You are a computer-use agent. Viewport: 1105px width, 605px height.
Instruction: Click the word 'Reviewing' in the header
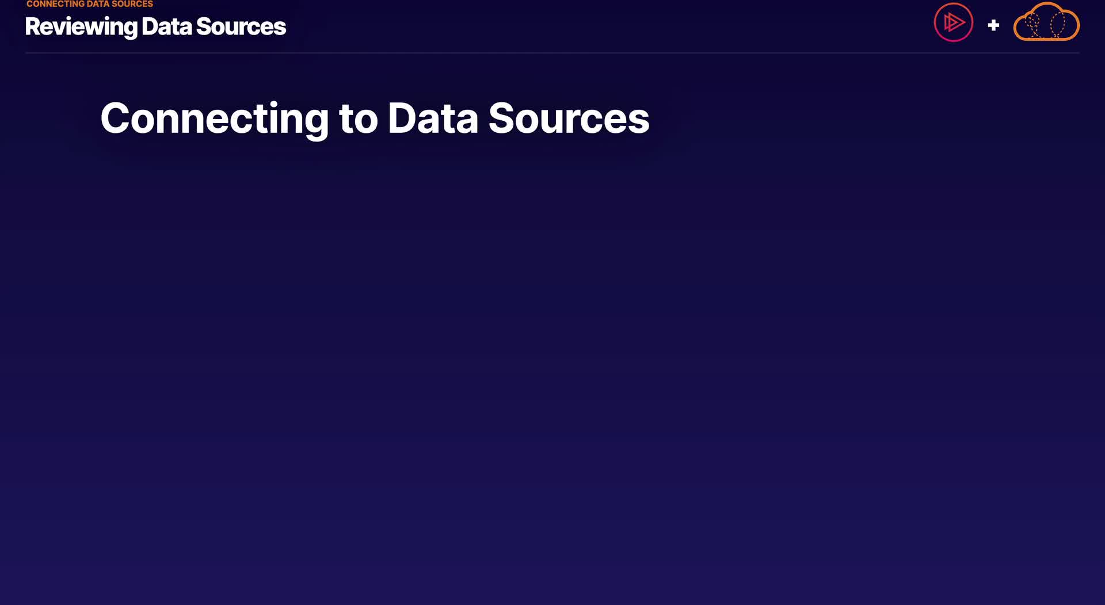[x=81, y=26]
